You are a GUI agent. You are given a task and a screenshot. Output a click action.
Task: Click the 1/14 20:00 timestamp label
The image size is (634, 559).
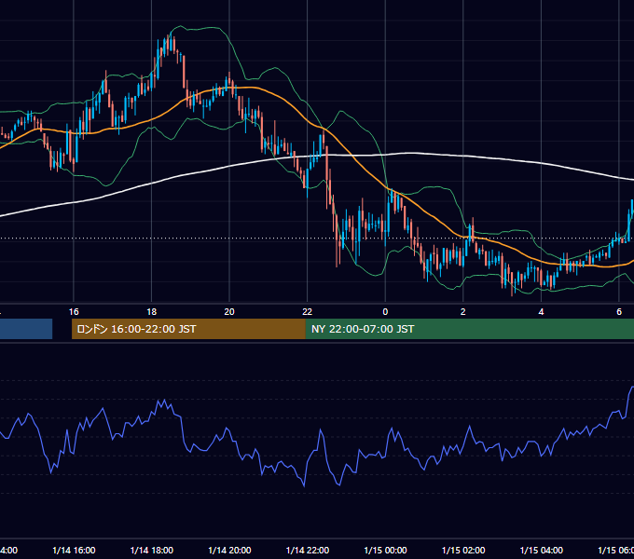coord(229,551)
